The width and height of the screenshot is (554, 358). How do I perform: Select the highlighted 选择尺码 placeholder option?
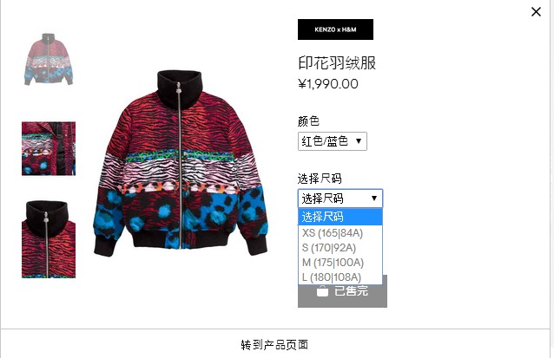coord(340,217)
